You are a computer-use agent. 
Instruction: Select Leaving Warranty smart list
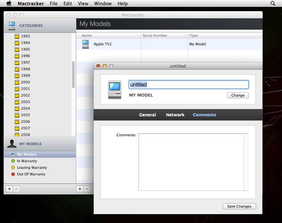(x=40, y=167)
